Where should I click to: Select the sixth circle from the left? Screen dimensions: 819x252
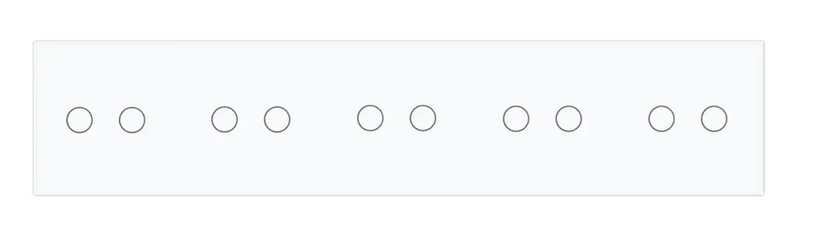[x=423, y=118]
